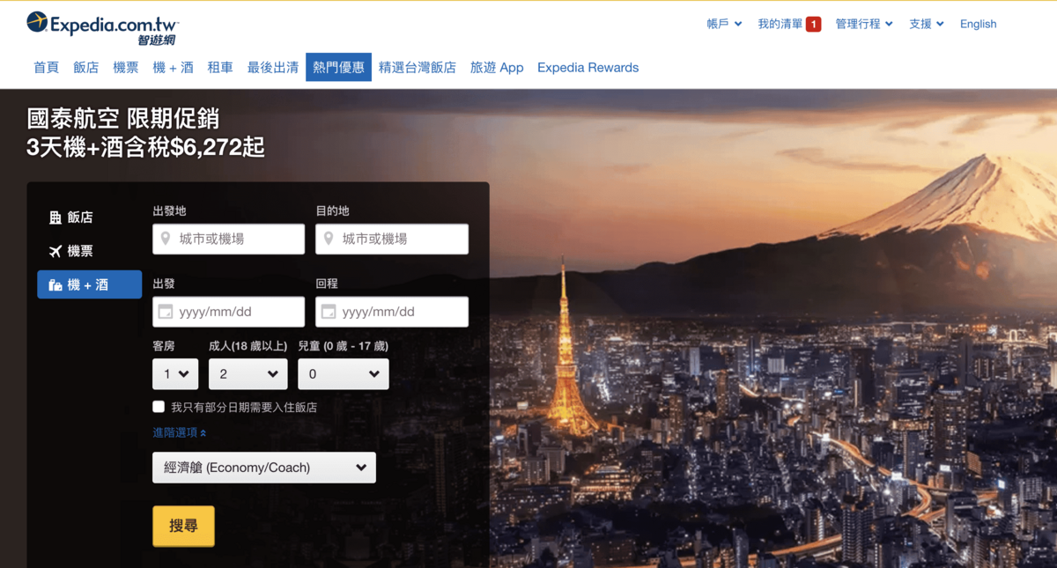Viewport: 1057px width, 568px height.
Task: Click the yellow 搜尋 search button
Action: pos(183,526)
